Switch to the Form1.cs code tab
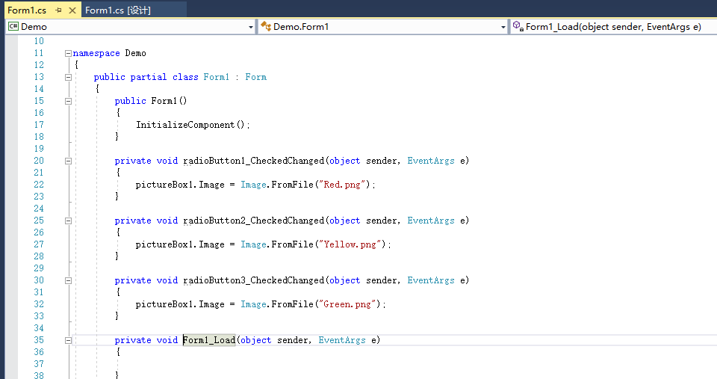This screenshot has width=717, height=379. coord(27,10)
